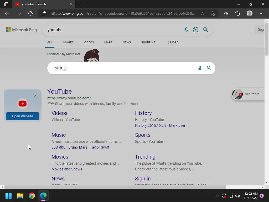The image size is (269, 202).
Task: Open a new tab with plus
Action: click(80, 4)
